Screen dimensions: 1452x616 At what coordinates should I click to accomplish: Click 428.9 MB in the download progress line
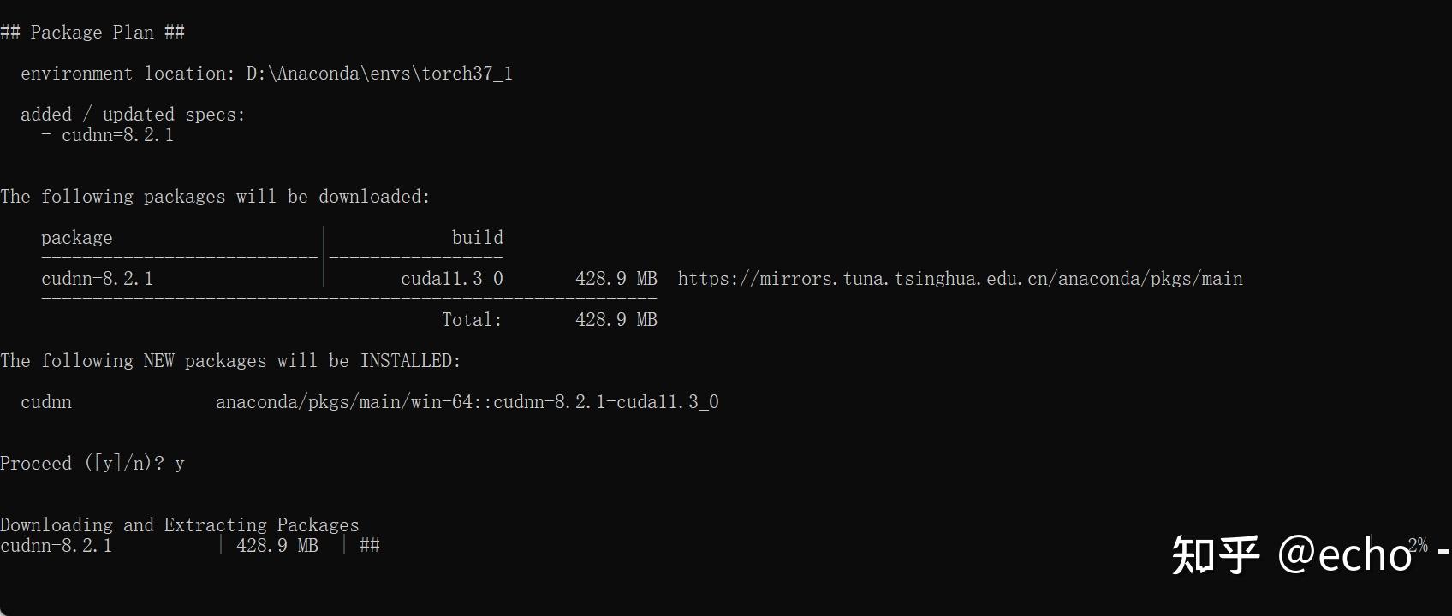click(277, 546)
